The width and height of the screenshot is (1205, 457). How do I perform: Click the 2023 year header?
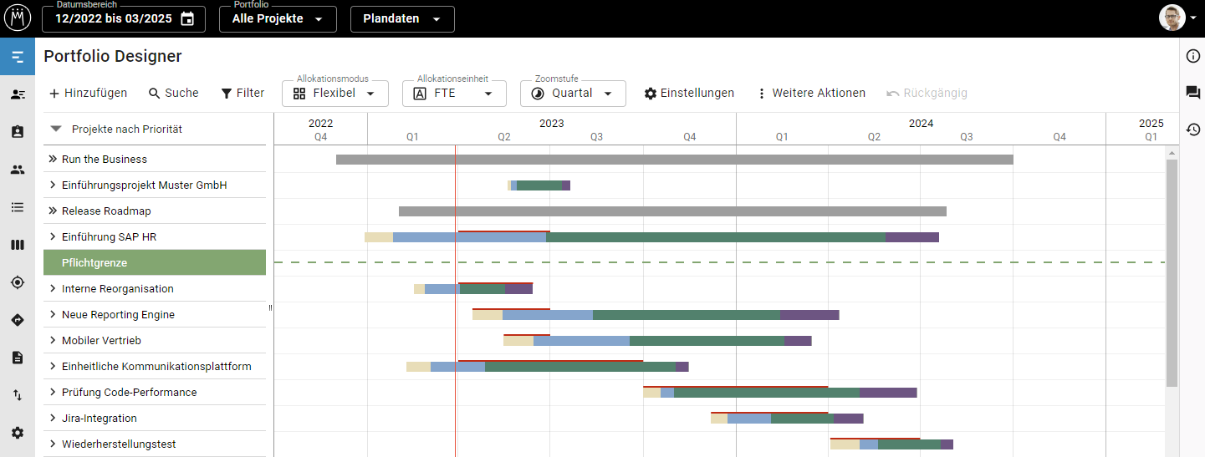click(551, 123)
